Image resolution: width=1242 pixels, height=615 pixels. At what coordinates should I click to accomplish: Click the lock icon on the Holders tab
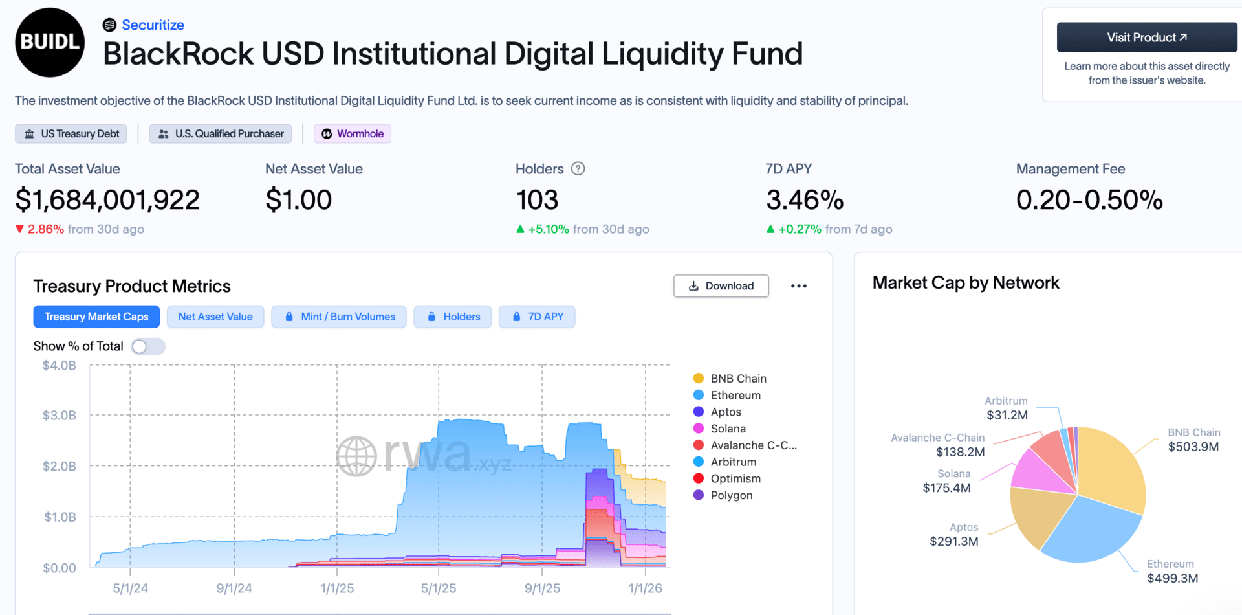tap(431, 317)
